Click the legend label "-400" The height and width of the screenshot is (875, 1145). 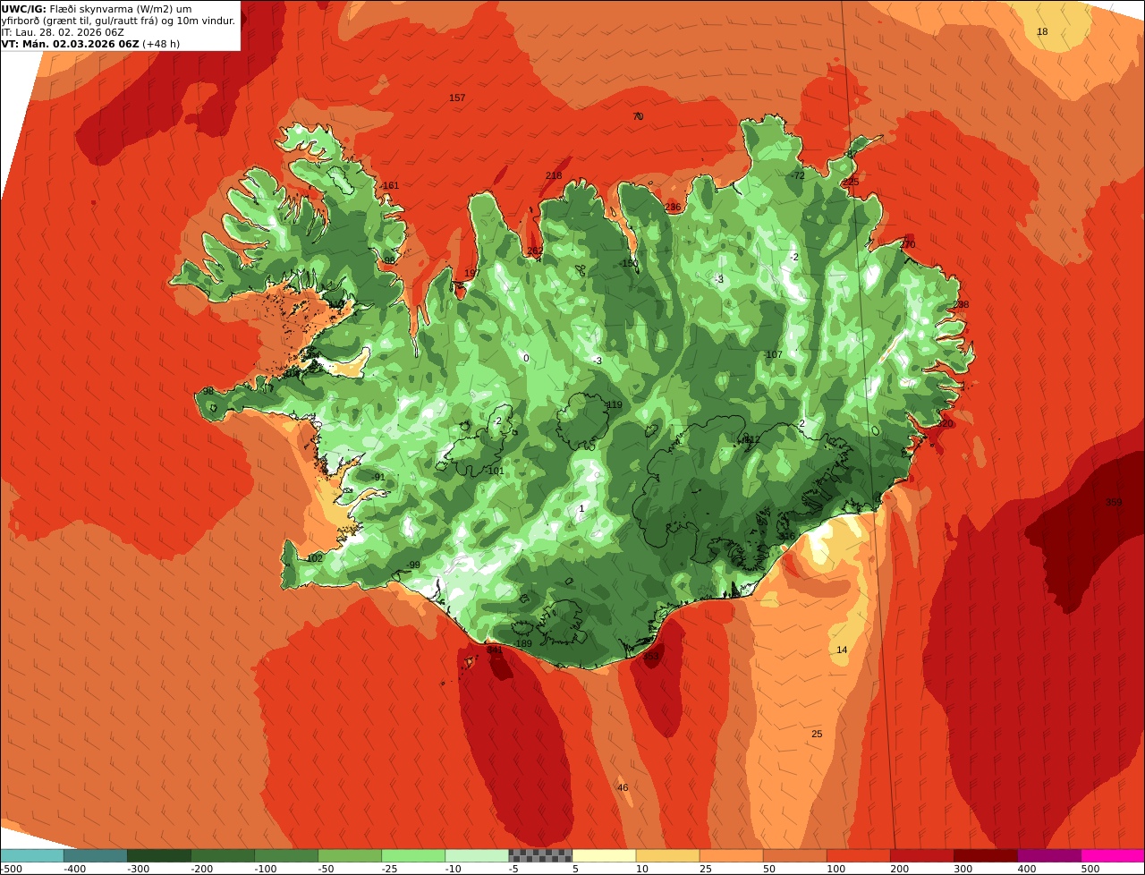tap(75, 869)
